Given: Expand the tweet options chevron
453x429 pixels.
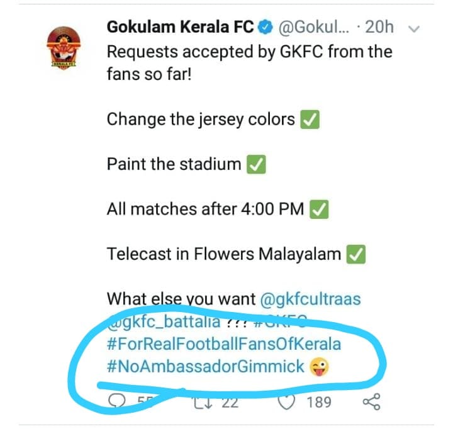Looking at the screenshot, I should [413, 28].
